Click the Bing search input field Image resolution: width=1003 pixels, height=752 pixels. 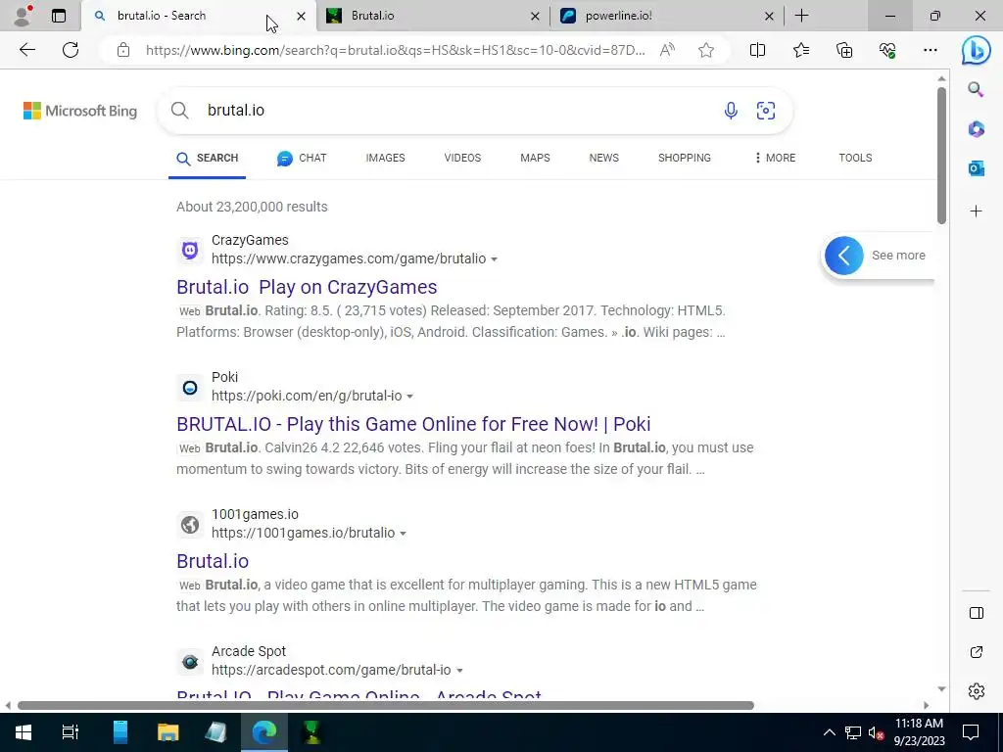[x=460, y=111]
